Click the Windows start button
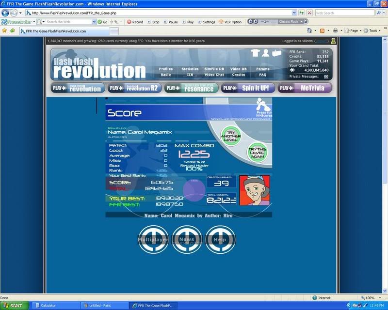The width and height of the screenshot is (388, 310). [x=15, y=306]
